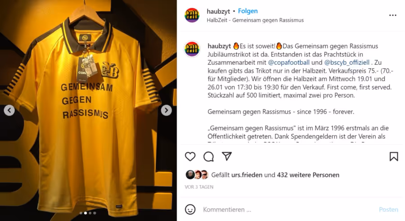Save the post with the bookmark icon

coord(394,156)
